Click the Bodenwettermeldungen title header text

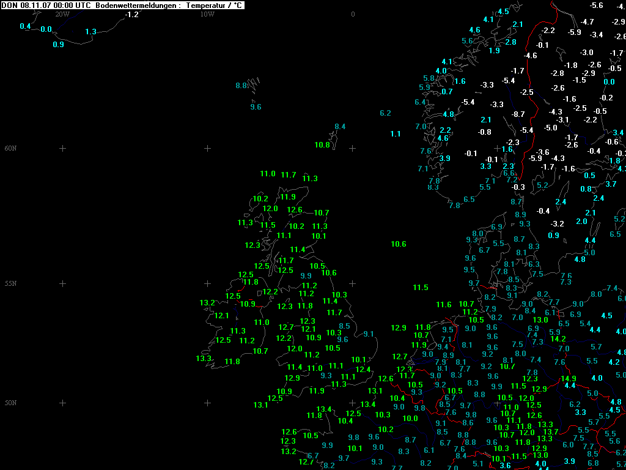click(x=122, y=5)
